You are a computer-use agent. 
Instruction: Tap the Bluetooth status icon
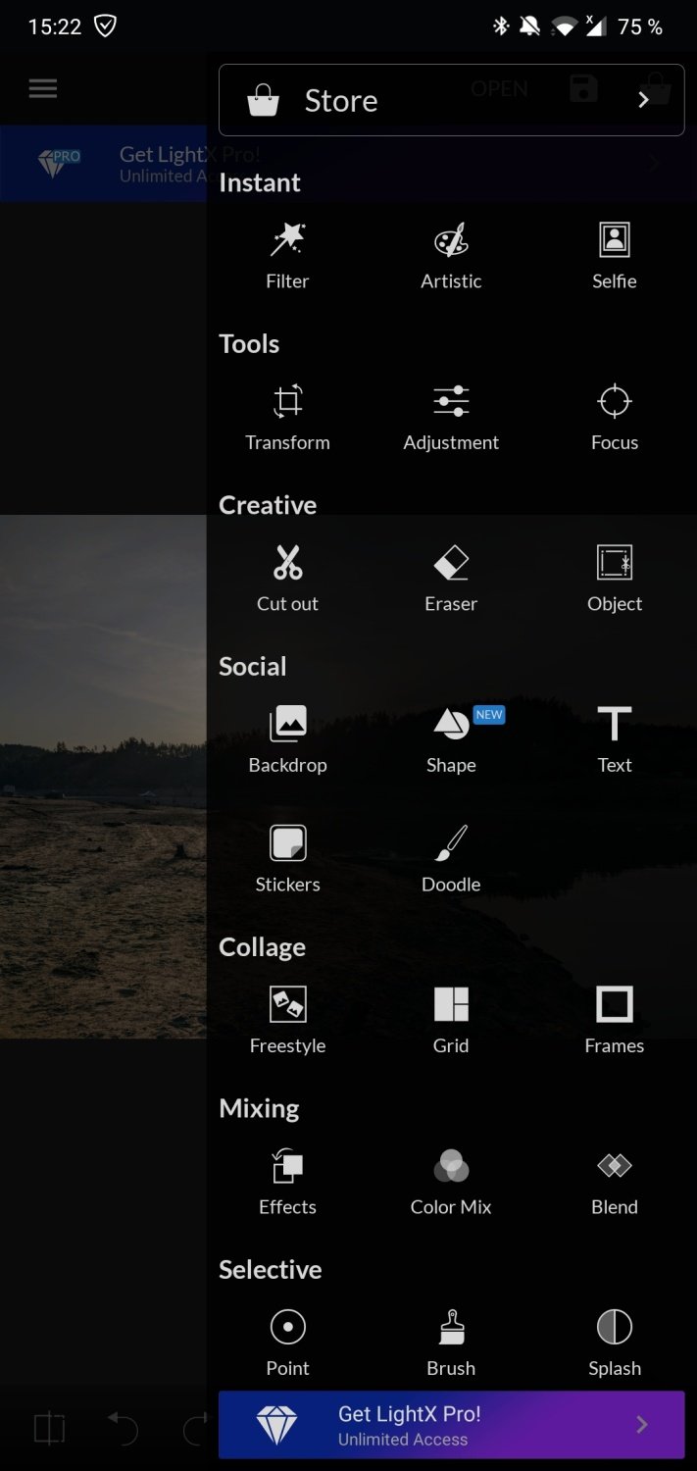pyautogui.click(x=501, y=26)
